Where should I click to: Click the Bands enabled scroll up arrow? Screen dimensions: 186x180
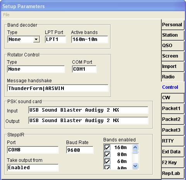click(135, 147)
